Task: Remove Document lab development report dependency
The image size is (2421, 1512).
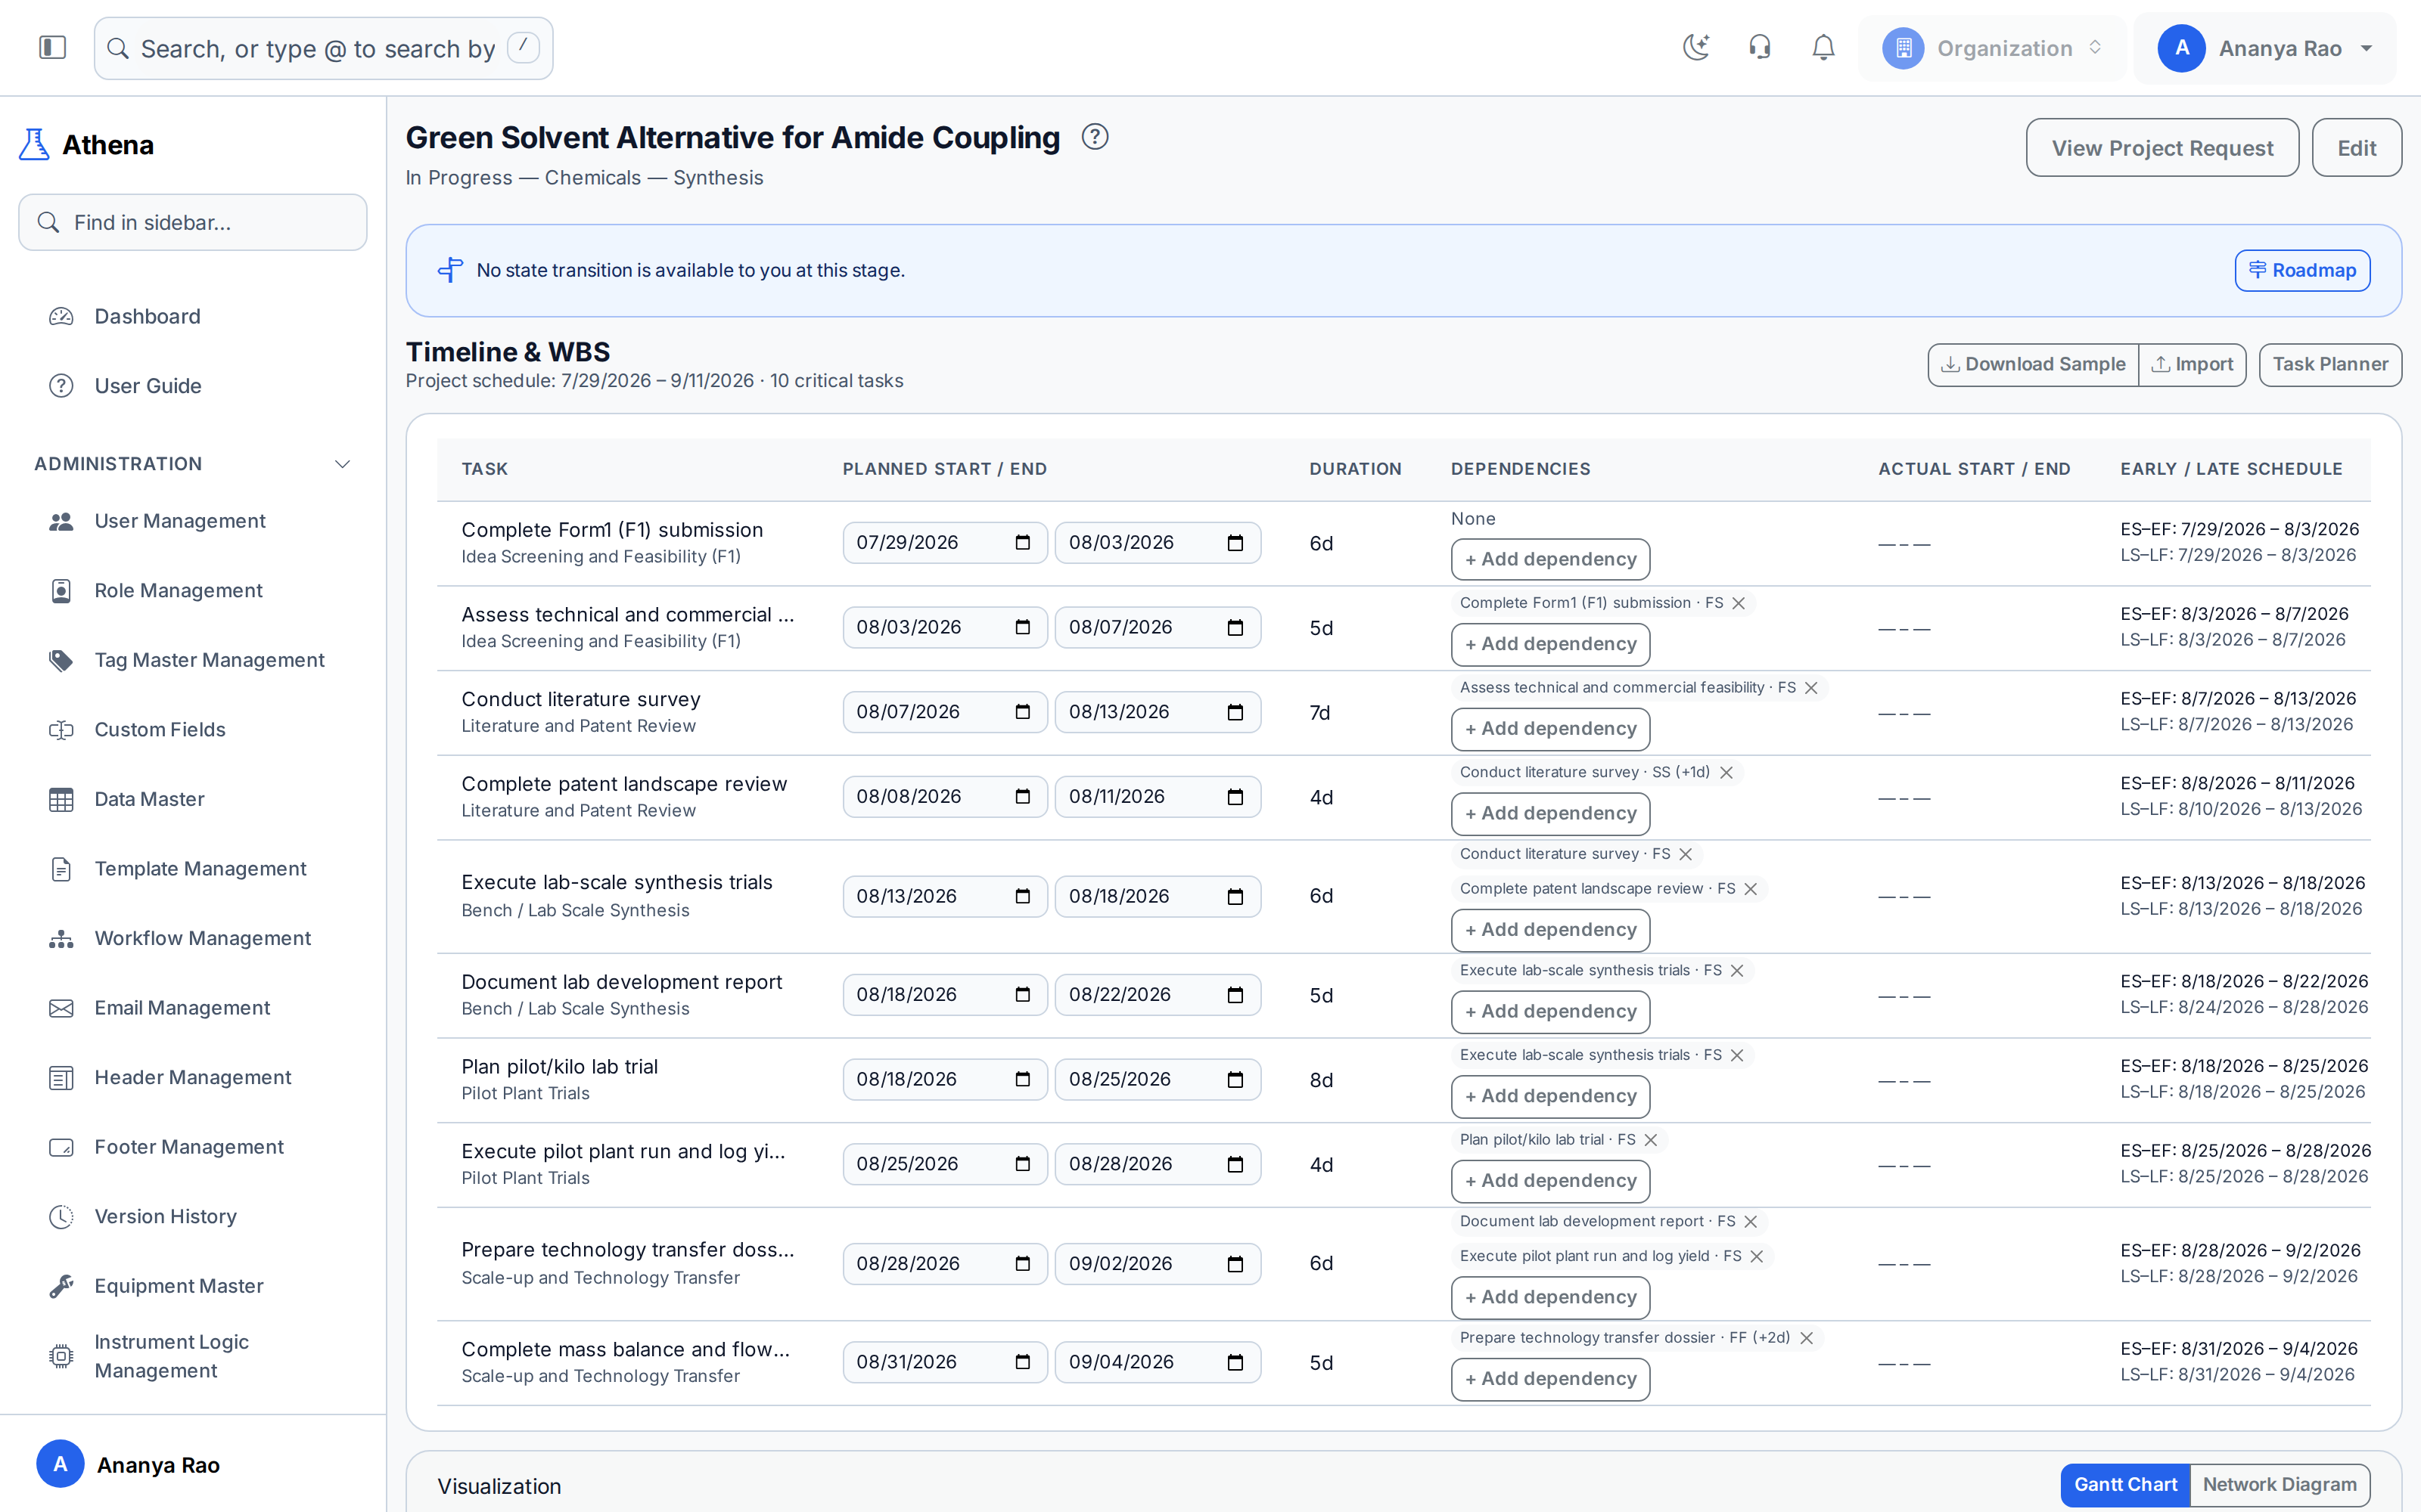Action: (1751, 1222)
